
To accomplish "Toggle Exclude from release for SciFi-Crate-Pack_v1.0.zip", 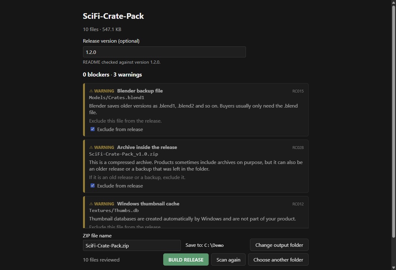I will pyautogui.click(x=93, y=186).
